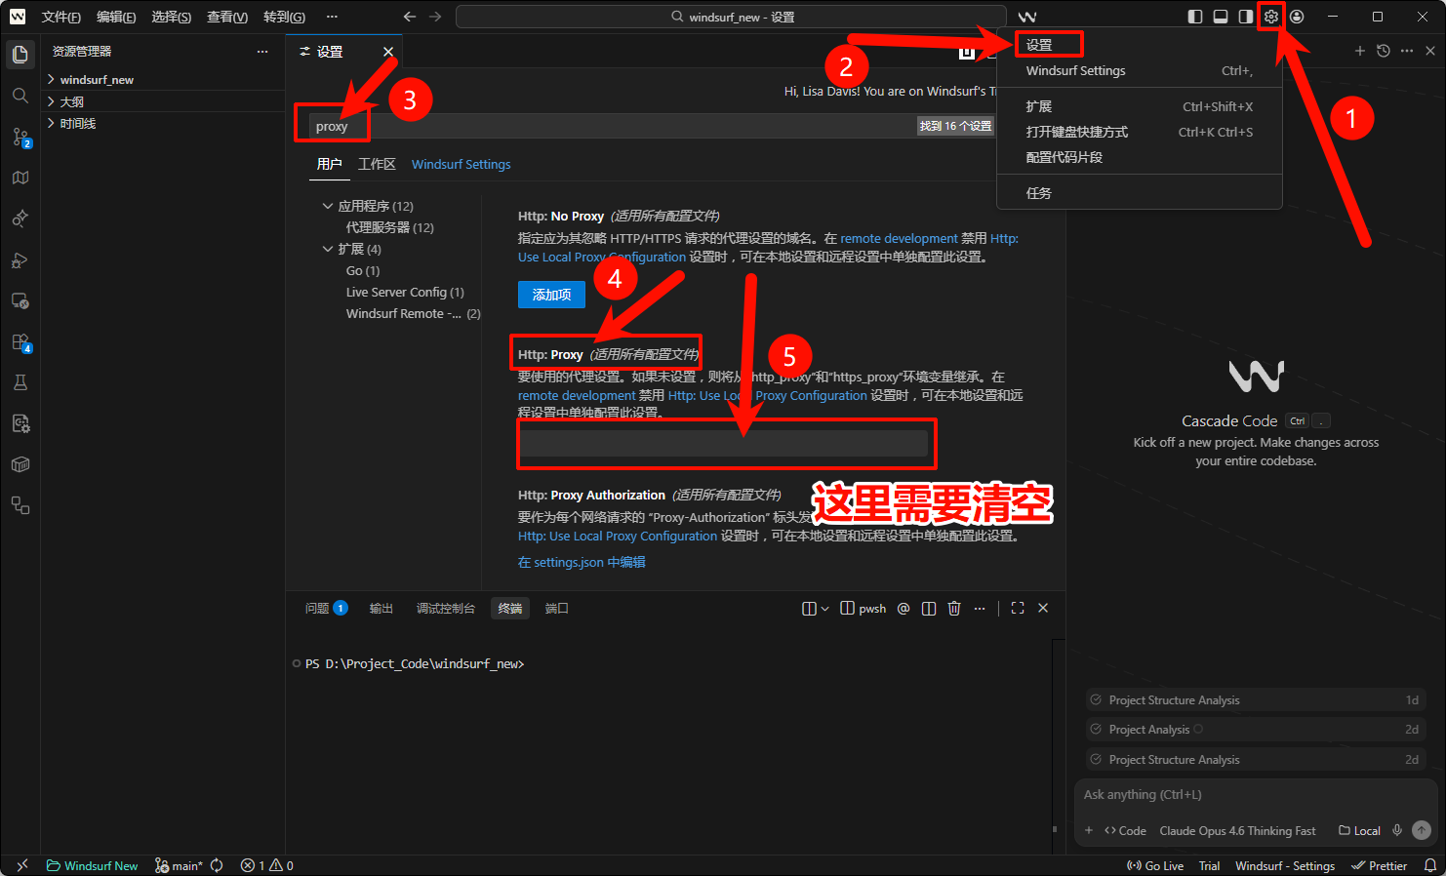Toggle the secondary side bar layout button

[1245, 17]
